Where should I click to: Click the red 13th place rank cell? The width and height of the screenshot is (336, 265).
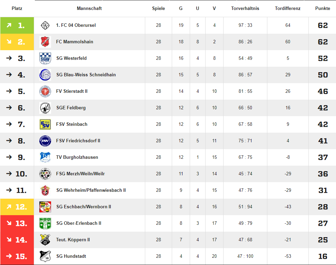17,223
